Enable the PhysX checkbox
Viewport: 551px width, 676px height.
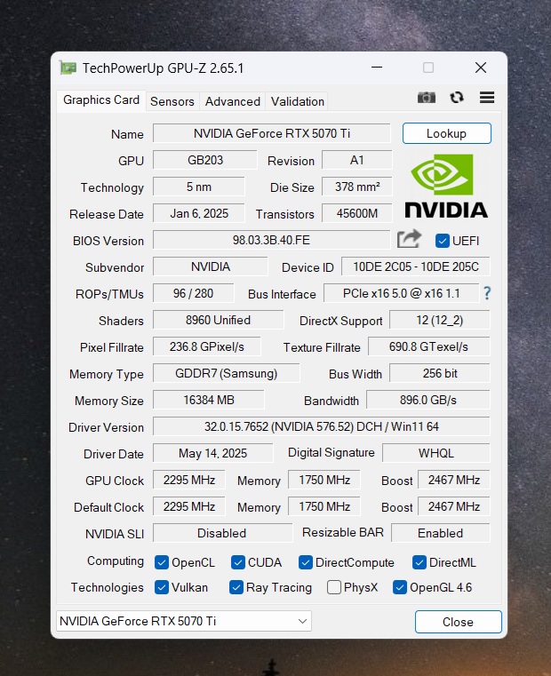click(334, 587)
